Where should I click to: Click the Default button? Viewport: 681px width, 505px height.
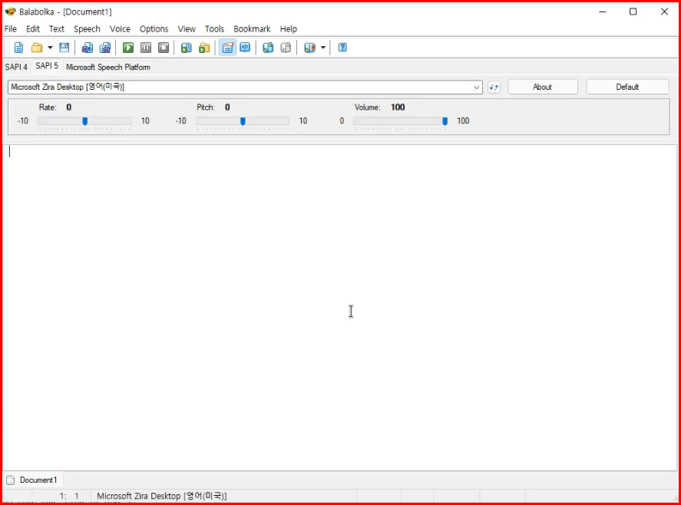[x=627, y=87]
